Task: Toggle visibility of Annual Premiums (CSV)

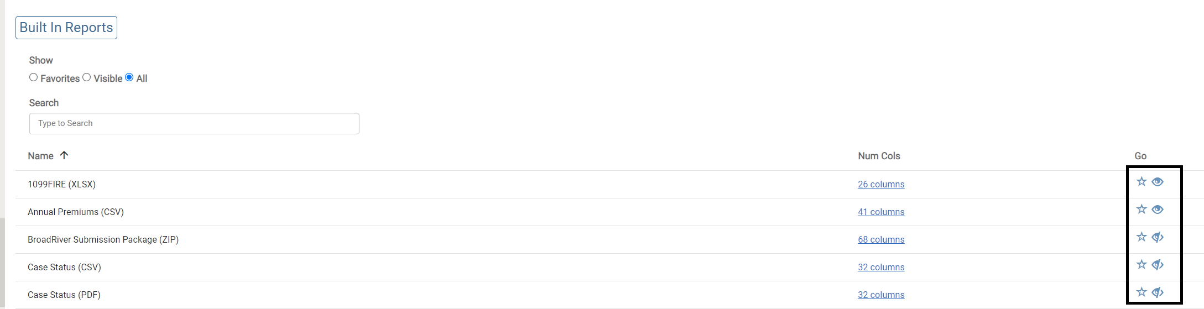Action: point(1158,210)
